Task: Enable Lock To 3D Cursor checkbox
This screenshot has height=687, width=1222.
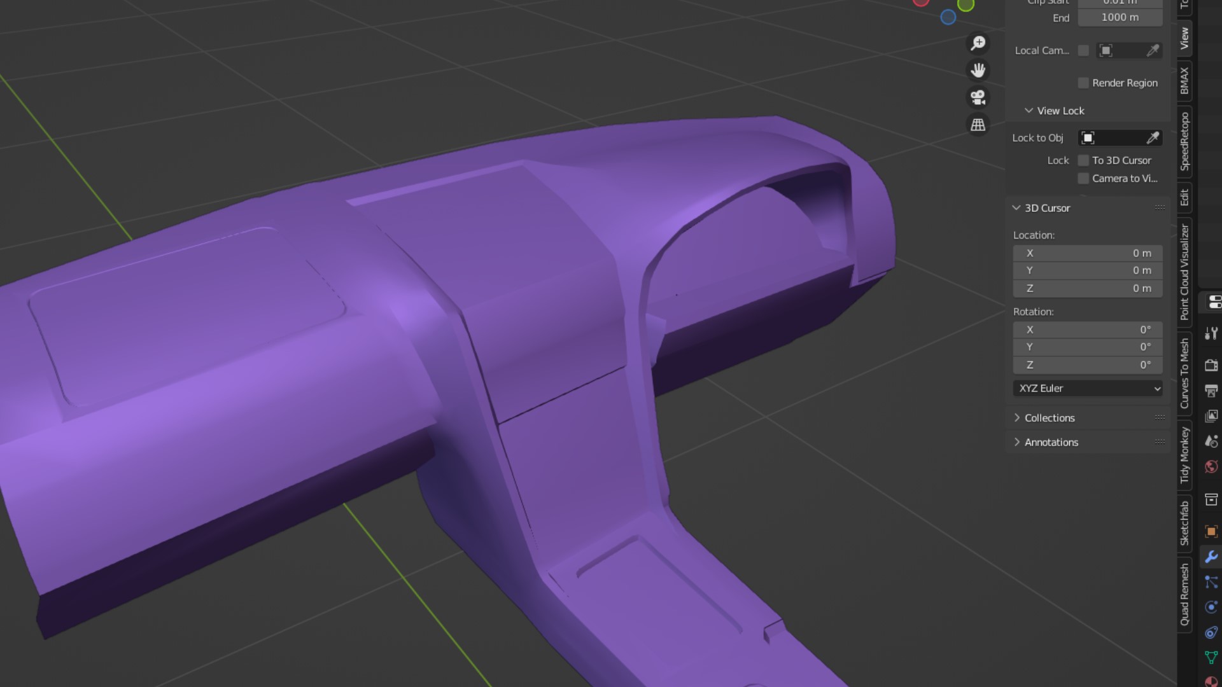Action: pyautogui.click(x=1083, y=160)
